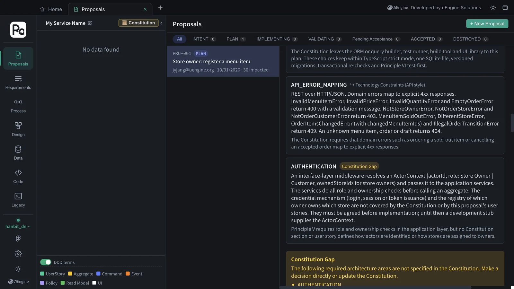Viewport: 514px width, 289px height.
Task: Filter proposals by ACCEPTED
Action: pos(427,39)
